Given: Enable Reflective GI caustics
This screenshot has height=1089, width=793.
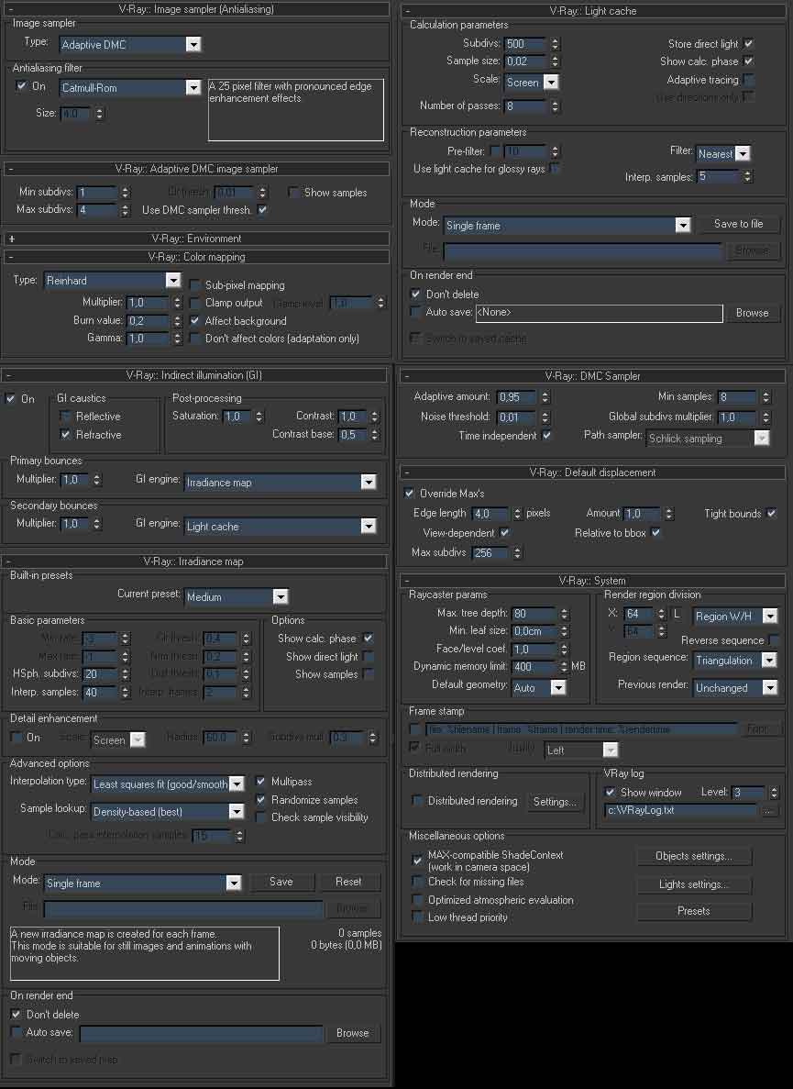Looking at the screenshot, I should click(65, 416).
